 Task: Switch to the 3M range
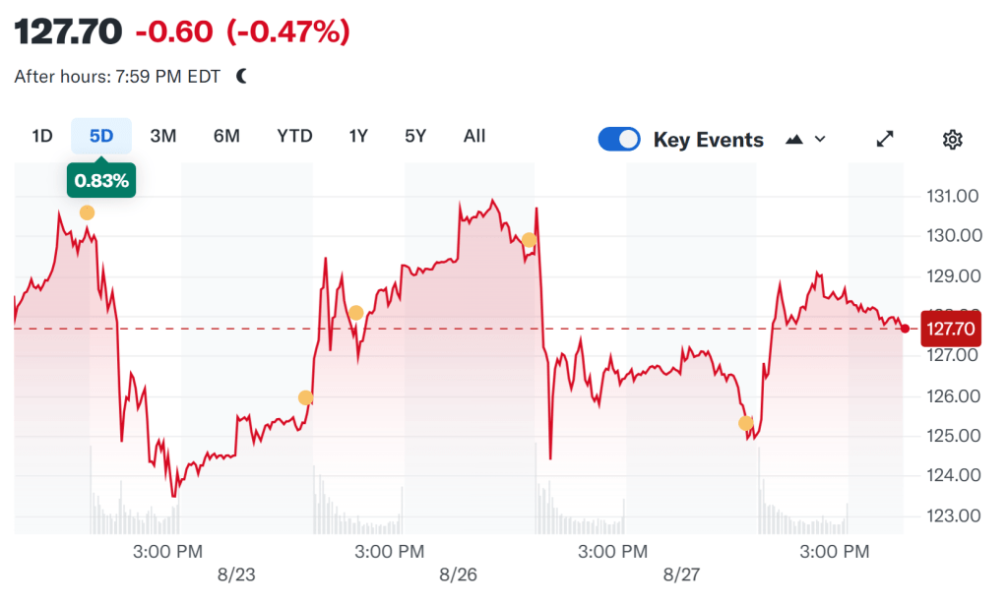[163, 136]
